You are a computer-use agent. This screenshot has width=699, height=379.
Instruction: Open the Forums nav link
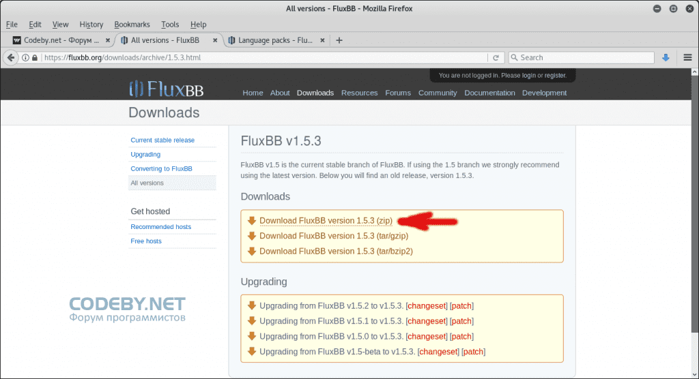click(x=398, y=93)
